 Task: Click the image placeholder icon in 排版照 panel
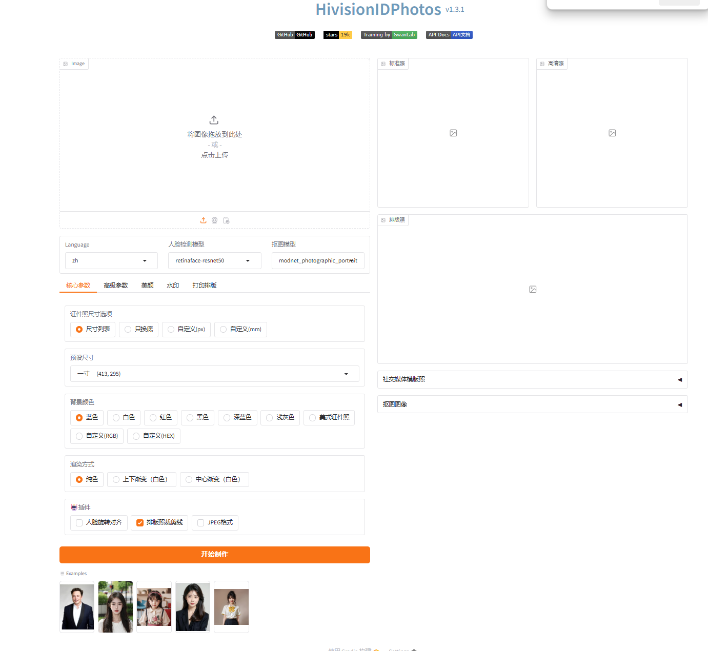[x=533, y=290]
